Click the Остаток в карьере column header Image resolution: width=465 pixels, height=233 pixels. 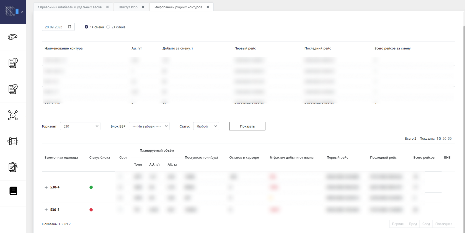coord(244,157)
